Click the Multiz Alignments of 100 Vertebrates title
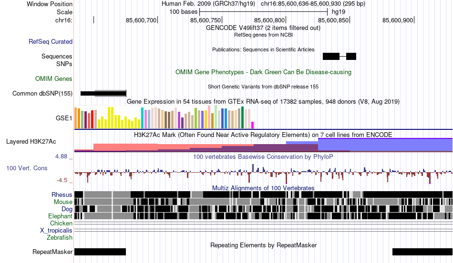The width and height of the screenshot is (453, 263). 263,188
